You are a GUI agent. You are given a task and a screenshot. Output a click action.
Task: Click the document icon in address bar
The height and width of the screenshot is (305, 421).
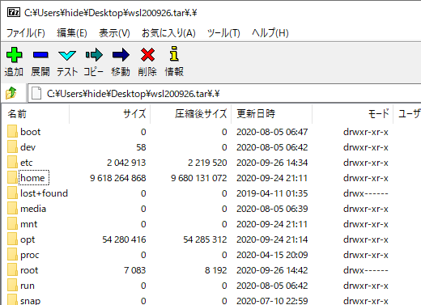pyautogui.click(x=36, y=93)
